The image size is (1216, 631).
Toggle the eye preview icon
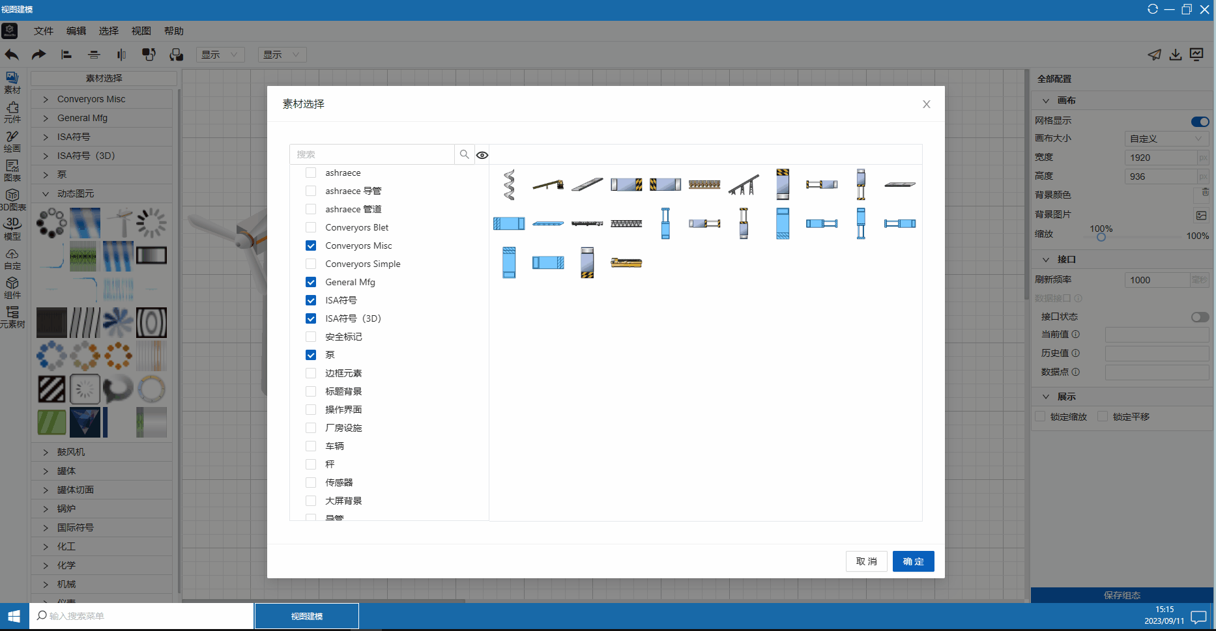482,155
